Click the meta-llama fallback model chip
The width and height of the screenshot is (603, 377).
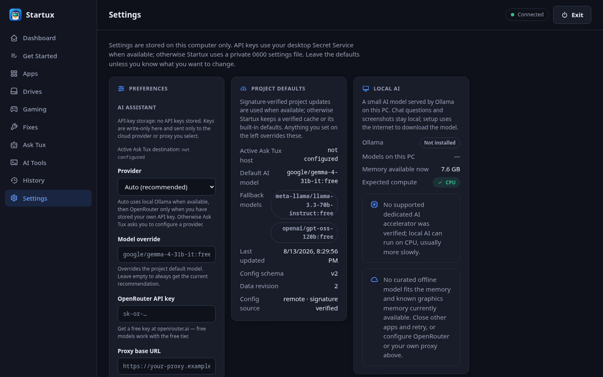304,204
